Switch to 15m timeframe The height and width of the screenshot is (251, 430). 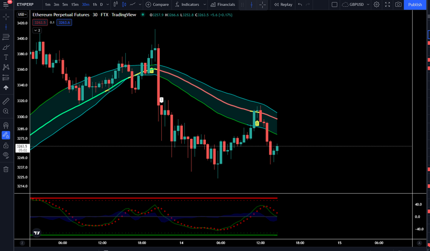75,4
